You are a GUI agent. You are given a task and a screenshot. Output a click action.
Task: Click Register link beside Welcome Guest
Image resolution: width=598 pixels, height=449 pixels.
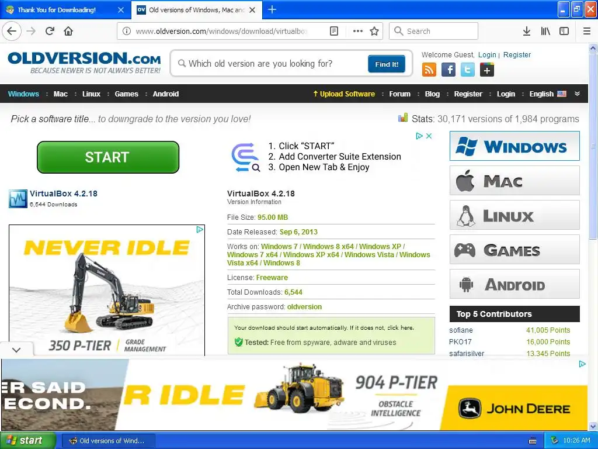pos(517,54)
